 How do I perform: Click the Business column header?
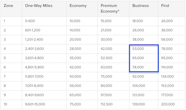pyautogui.click(x=141, y=6)
